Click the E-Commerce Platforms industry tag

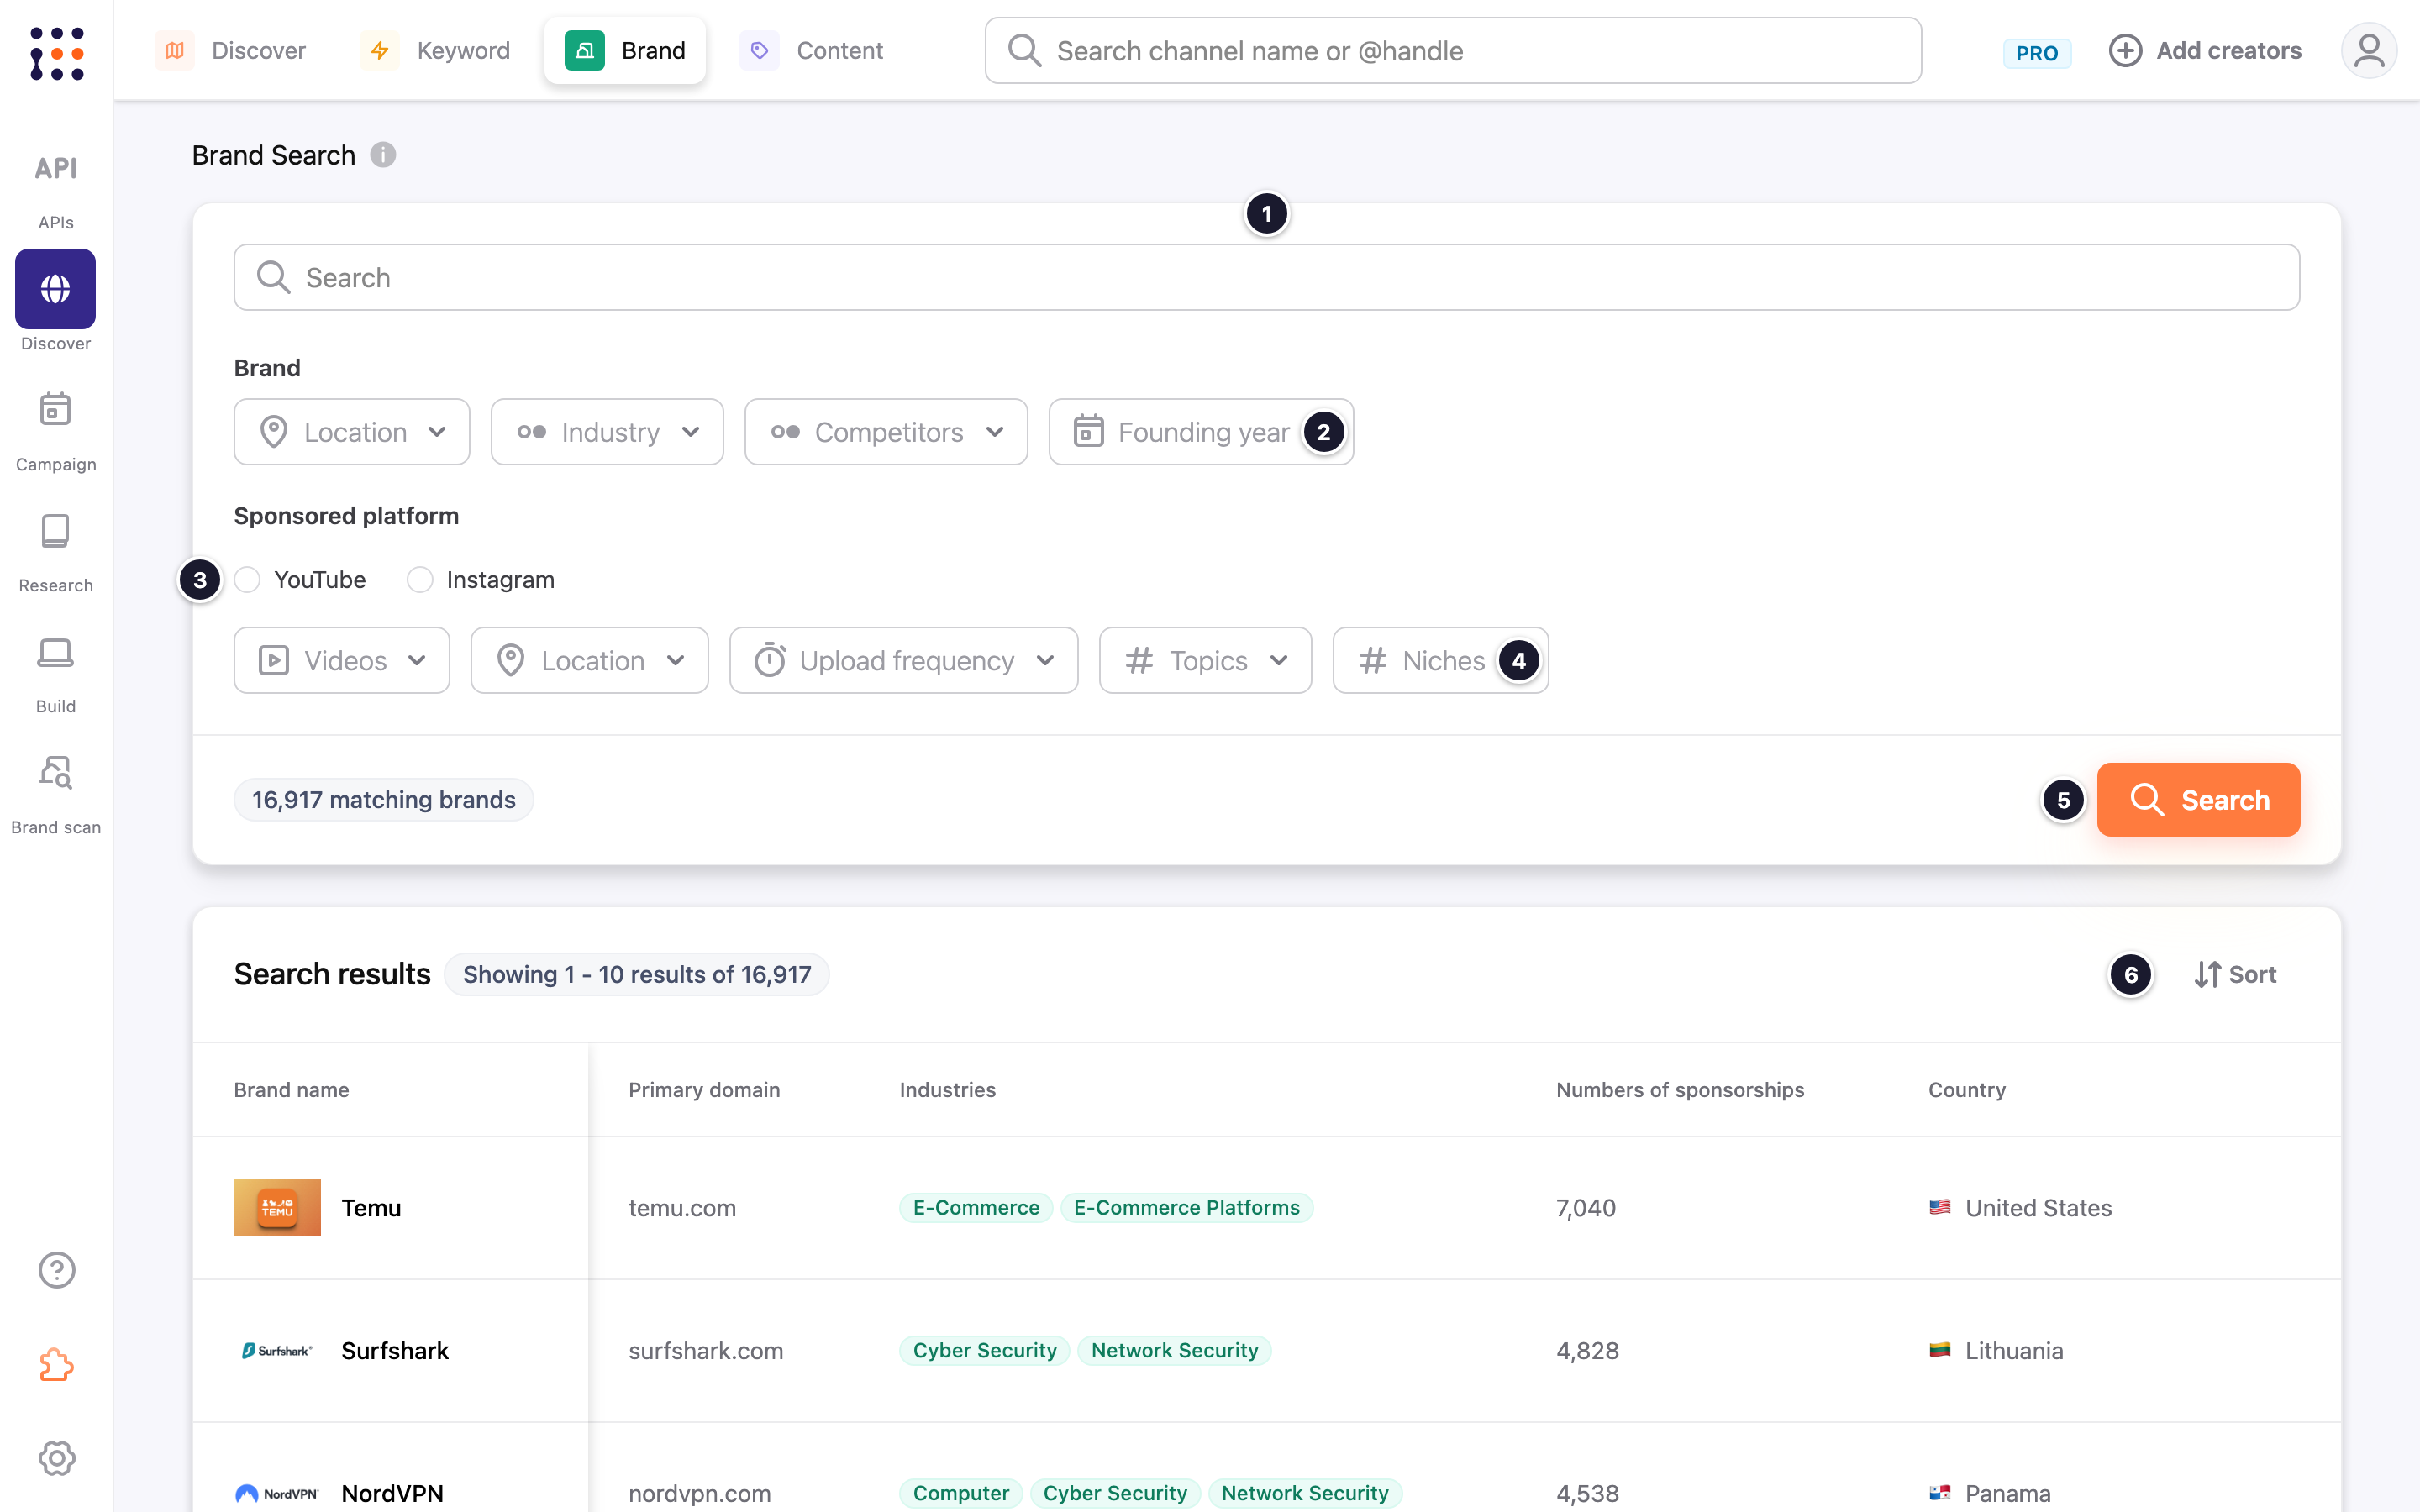click(1186, 1208)
